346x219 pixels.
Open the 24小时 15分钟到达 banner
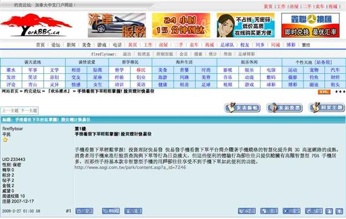click(181, 25)
